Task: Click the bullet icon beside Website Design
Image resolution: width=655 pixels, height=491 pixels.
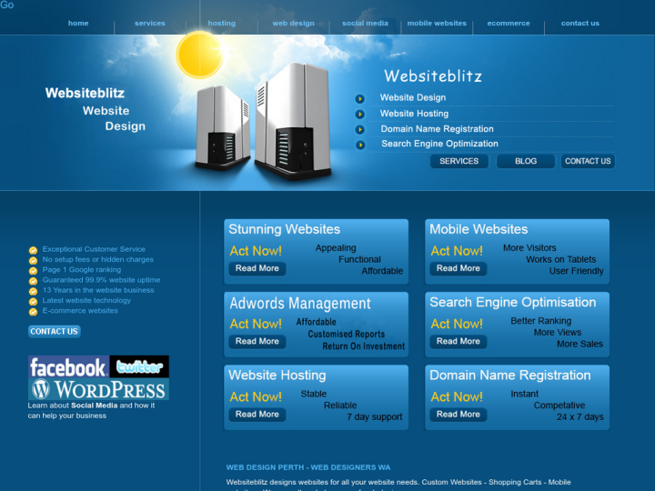Action: coord(360,98)
